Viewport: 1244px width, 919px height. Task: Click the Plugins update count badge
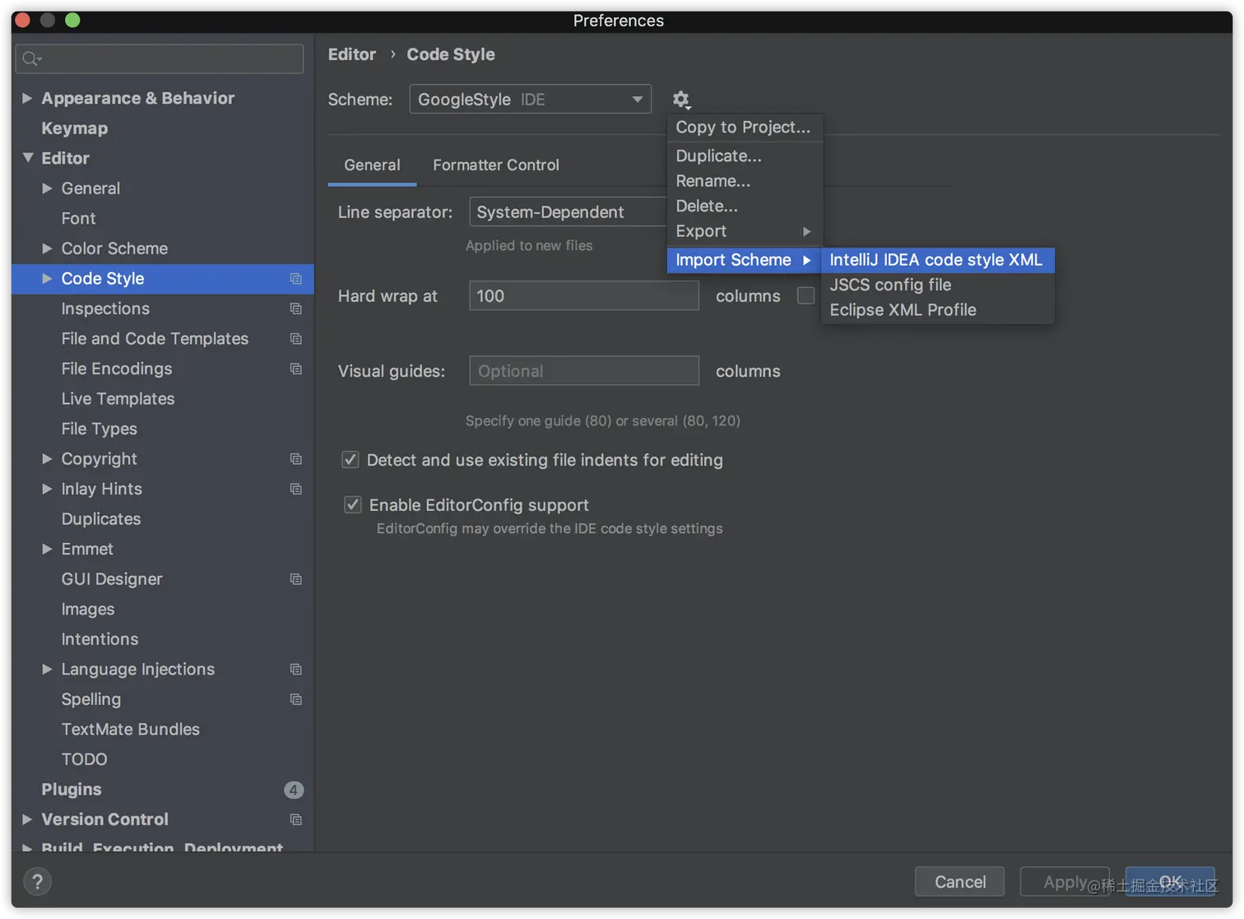(x=294, y=790)
